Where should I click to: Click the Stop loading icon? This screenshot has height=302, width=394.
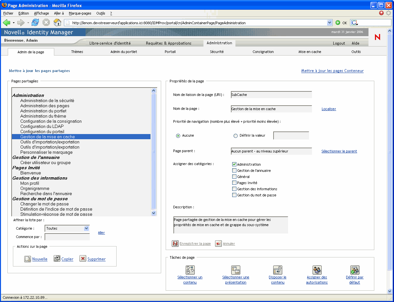pos(46,23)
